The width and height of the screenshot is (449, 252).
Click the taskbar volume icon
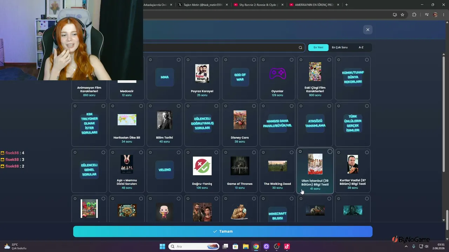[x=426, y=246]
